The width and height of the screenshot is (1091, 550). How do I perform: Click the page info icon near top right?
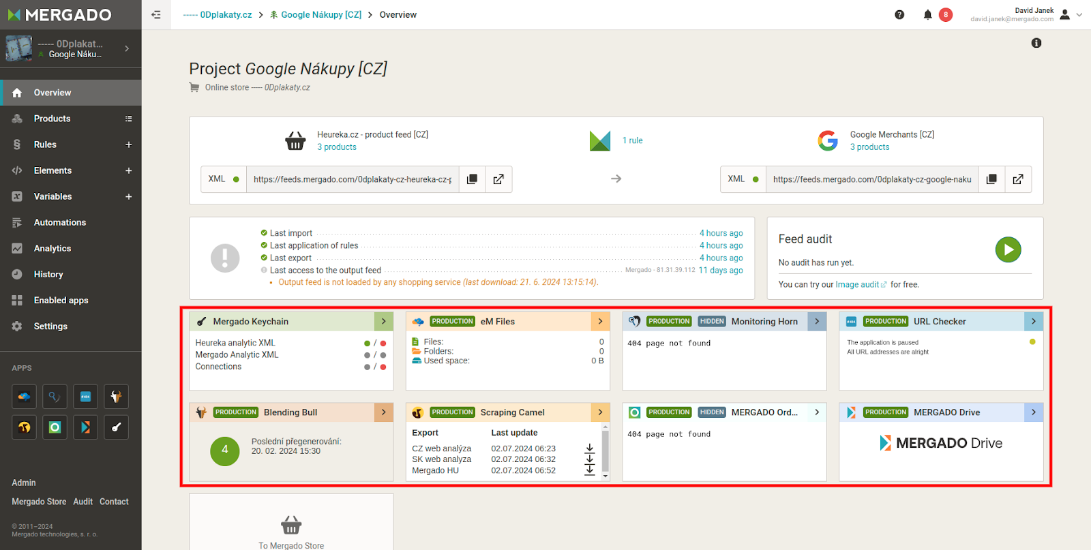(x=1036, y=43)
